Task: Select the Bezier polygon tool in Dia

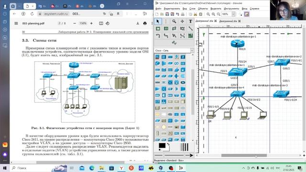Action: click(x=182, y=29)
